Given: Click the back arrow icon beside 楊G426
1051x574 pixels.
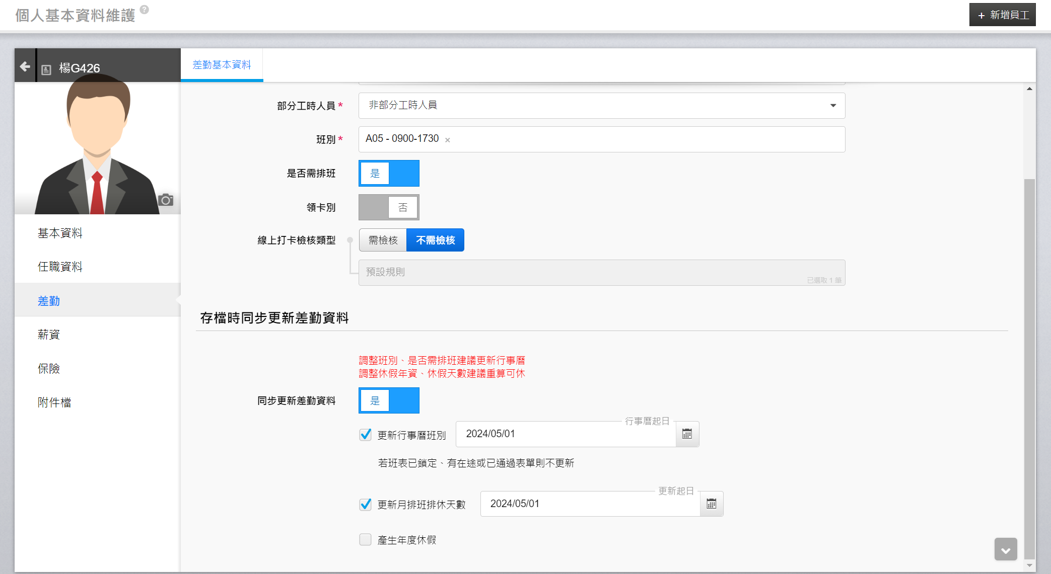Looking at the screenshot, I should 25,66.
